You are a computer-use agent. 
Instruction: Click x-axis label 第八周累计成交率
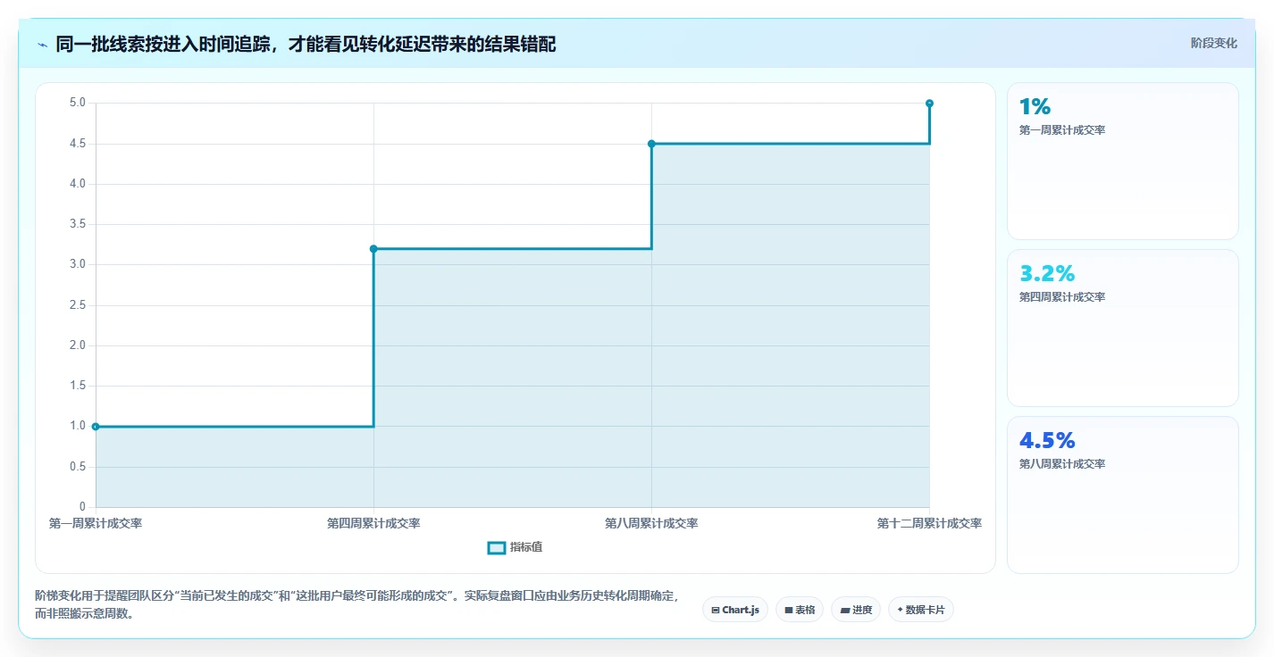point(651,523)
